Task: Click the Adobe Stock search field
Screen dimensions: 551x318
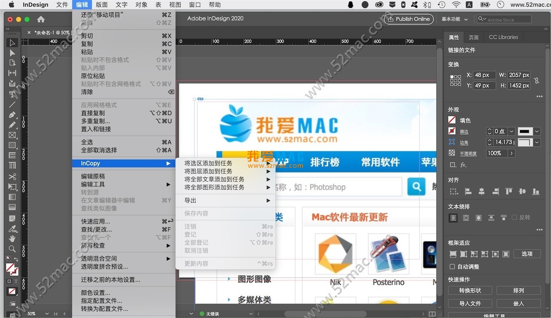Action: [x=504, y=19]
